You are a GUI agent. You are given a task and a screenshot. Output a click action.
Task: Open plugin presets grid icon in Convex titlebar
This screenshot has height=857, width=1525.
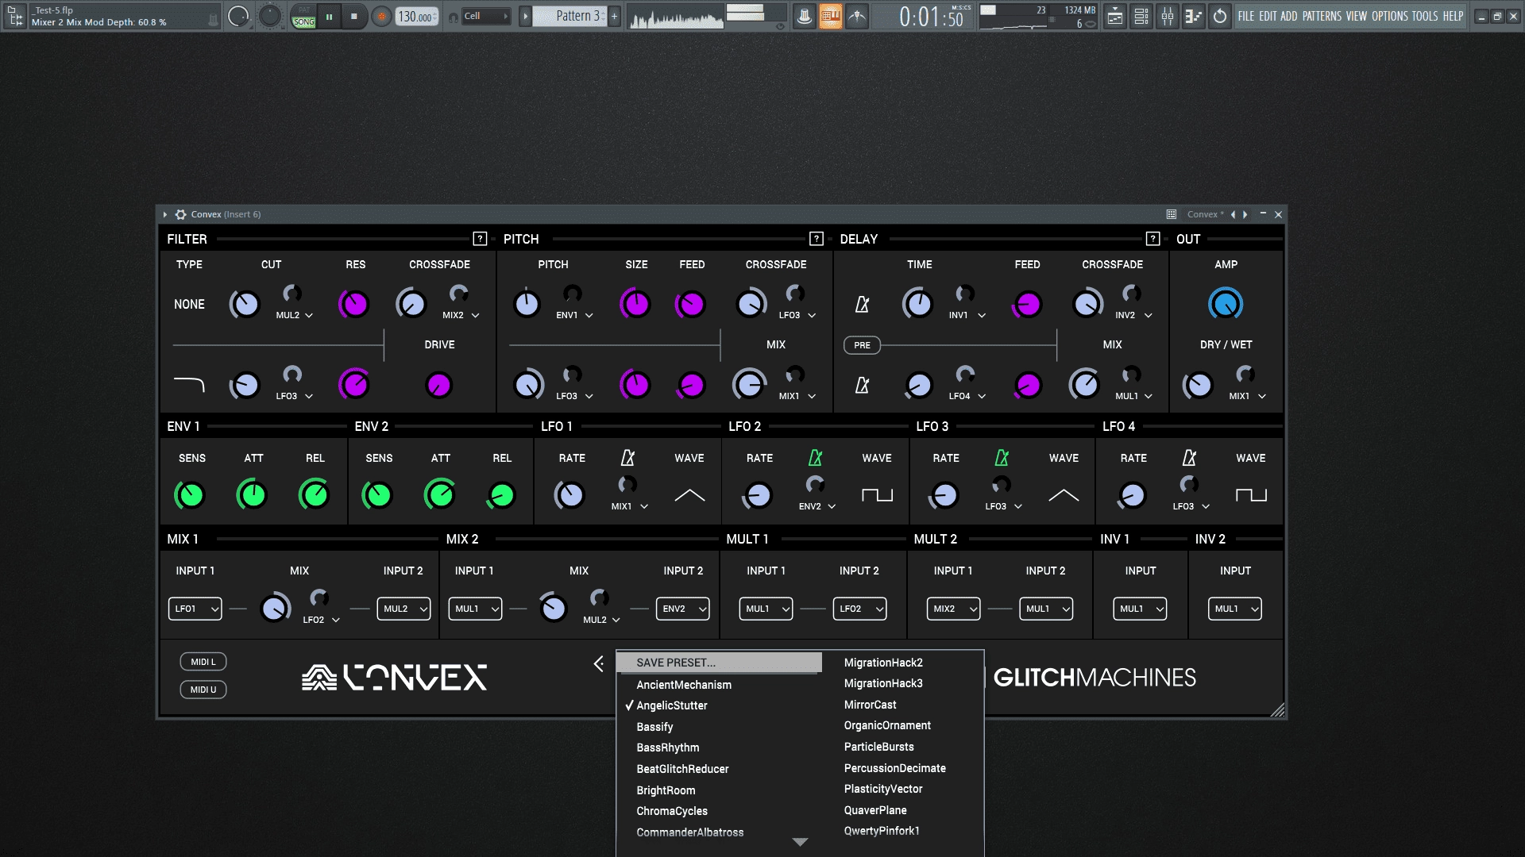pyautogui.click(x=1171, y=214)
